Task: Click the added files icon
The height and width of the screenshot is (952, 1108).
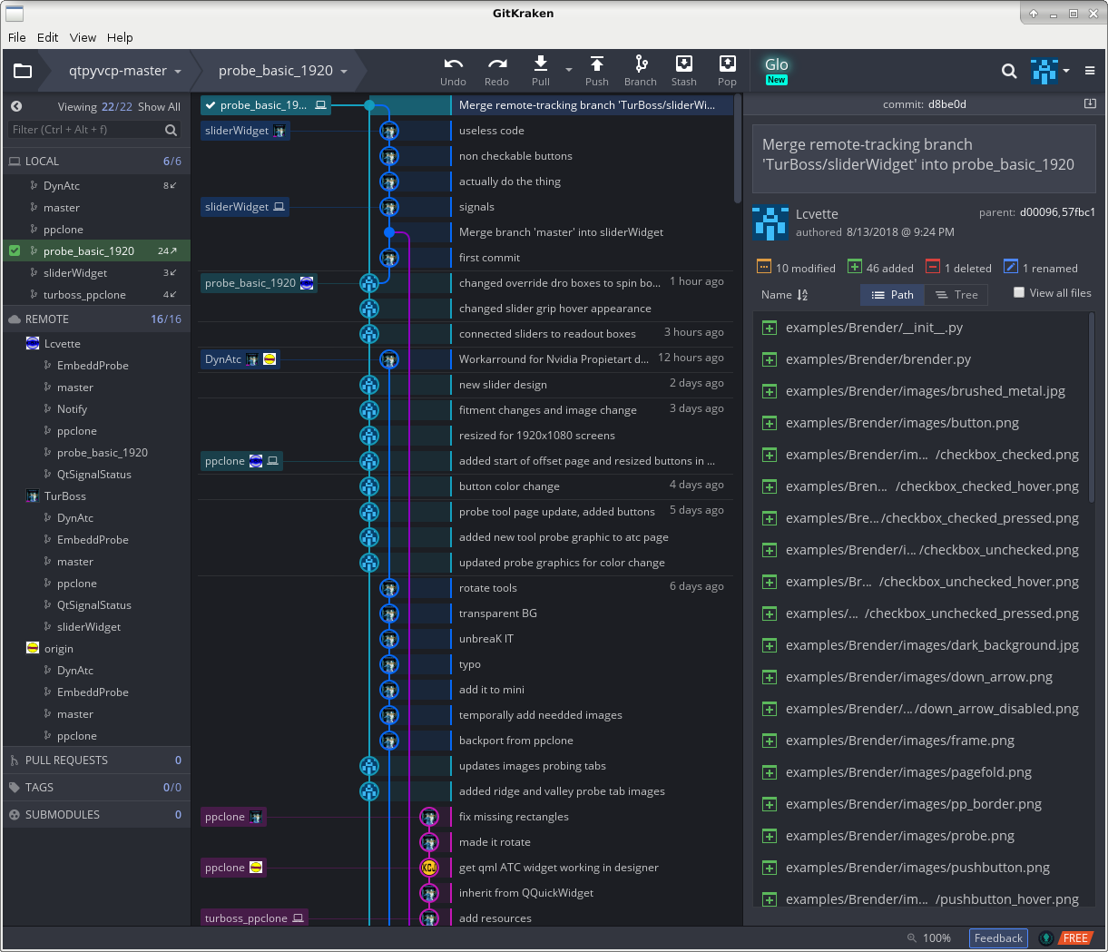Action: (x=855, y=267)
